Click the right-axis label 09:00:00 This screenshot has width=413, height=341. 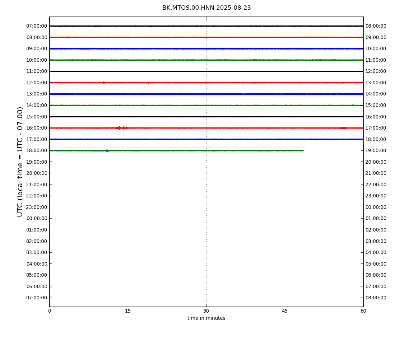click(x=376, y=37)
